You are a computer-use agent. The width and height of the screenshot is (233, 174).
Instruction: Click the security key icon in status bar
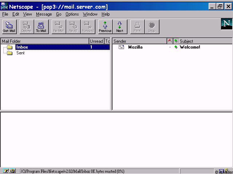(x=9, y=171)
